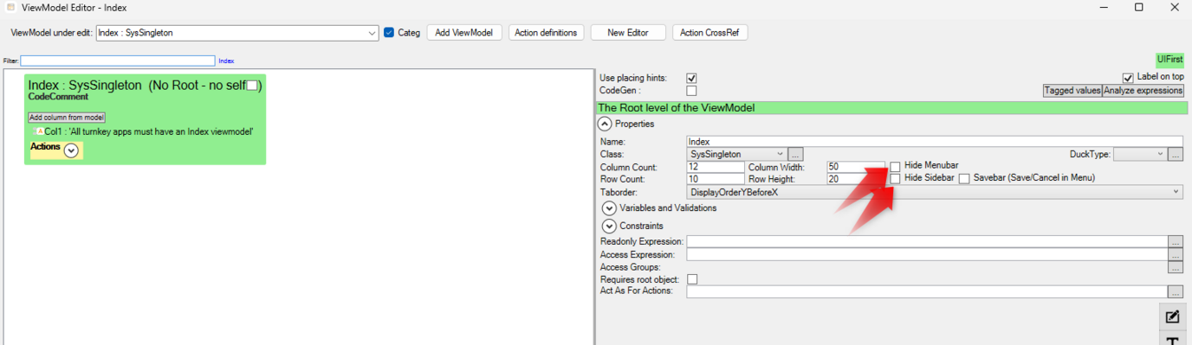Screen dimensions: 1192x345
Task: Toggle the CodeGen checkbox
Action: pyautogui.click(x=691, y=90)
